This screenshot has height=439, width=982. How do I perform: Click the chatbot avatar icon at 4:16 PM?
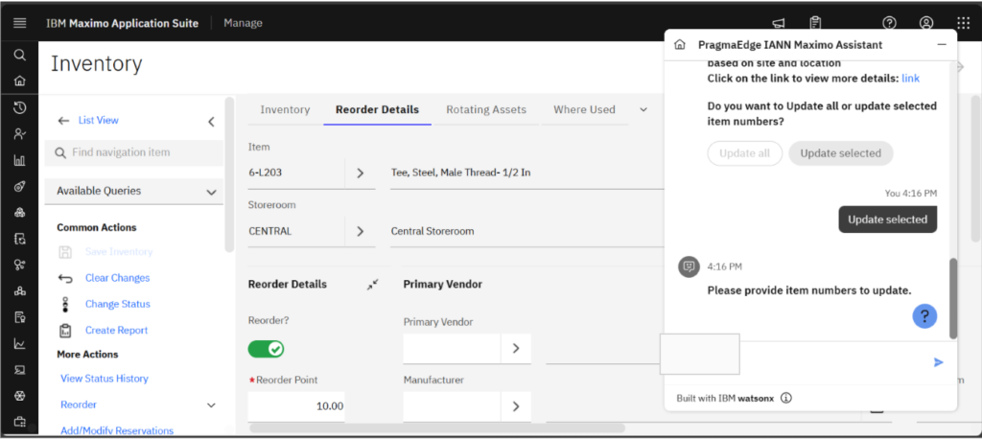click(x=689, y=266)
